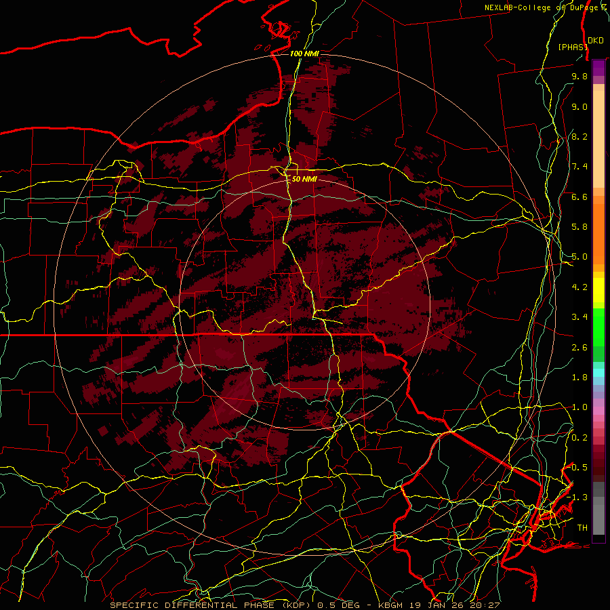Click the 1.8 scale value
The height and width of the screenshot is (610, 610).
579,378
